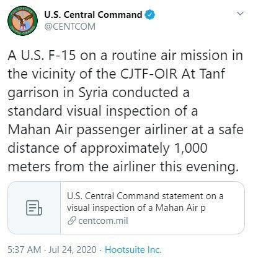Open the U.S. Central Command profile name
The width and height of the screenshot is (253, 261).
click(93, 15)
